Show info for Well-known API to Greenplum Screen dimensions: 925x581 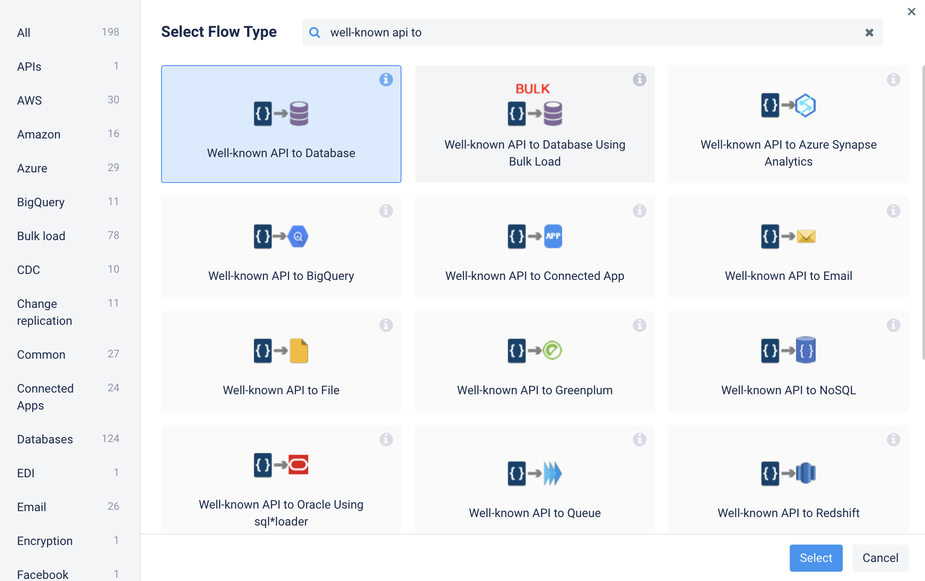pyautogui.click(x=639, y=325)
